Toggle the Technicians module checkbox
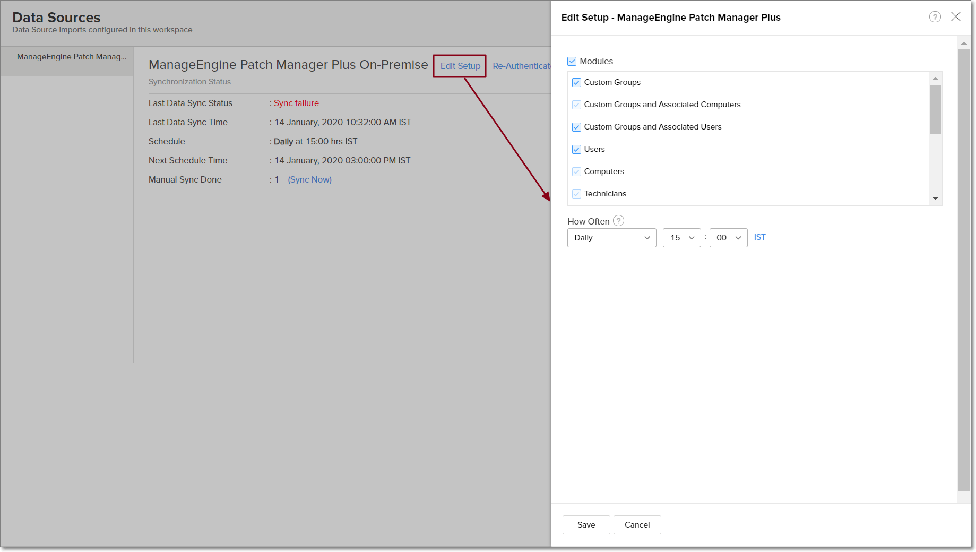This screenshot has height=552, width=976. [576, 194]
